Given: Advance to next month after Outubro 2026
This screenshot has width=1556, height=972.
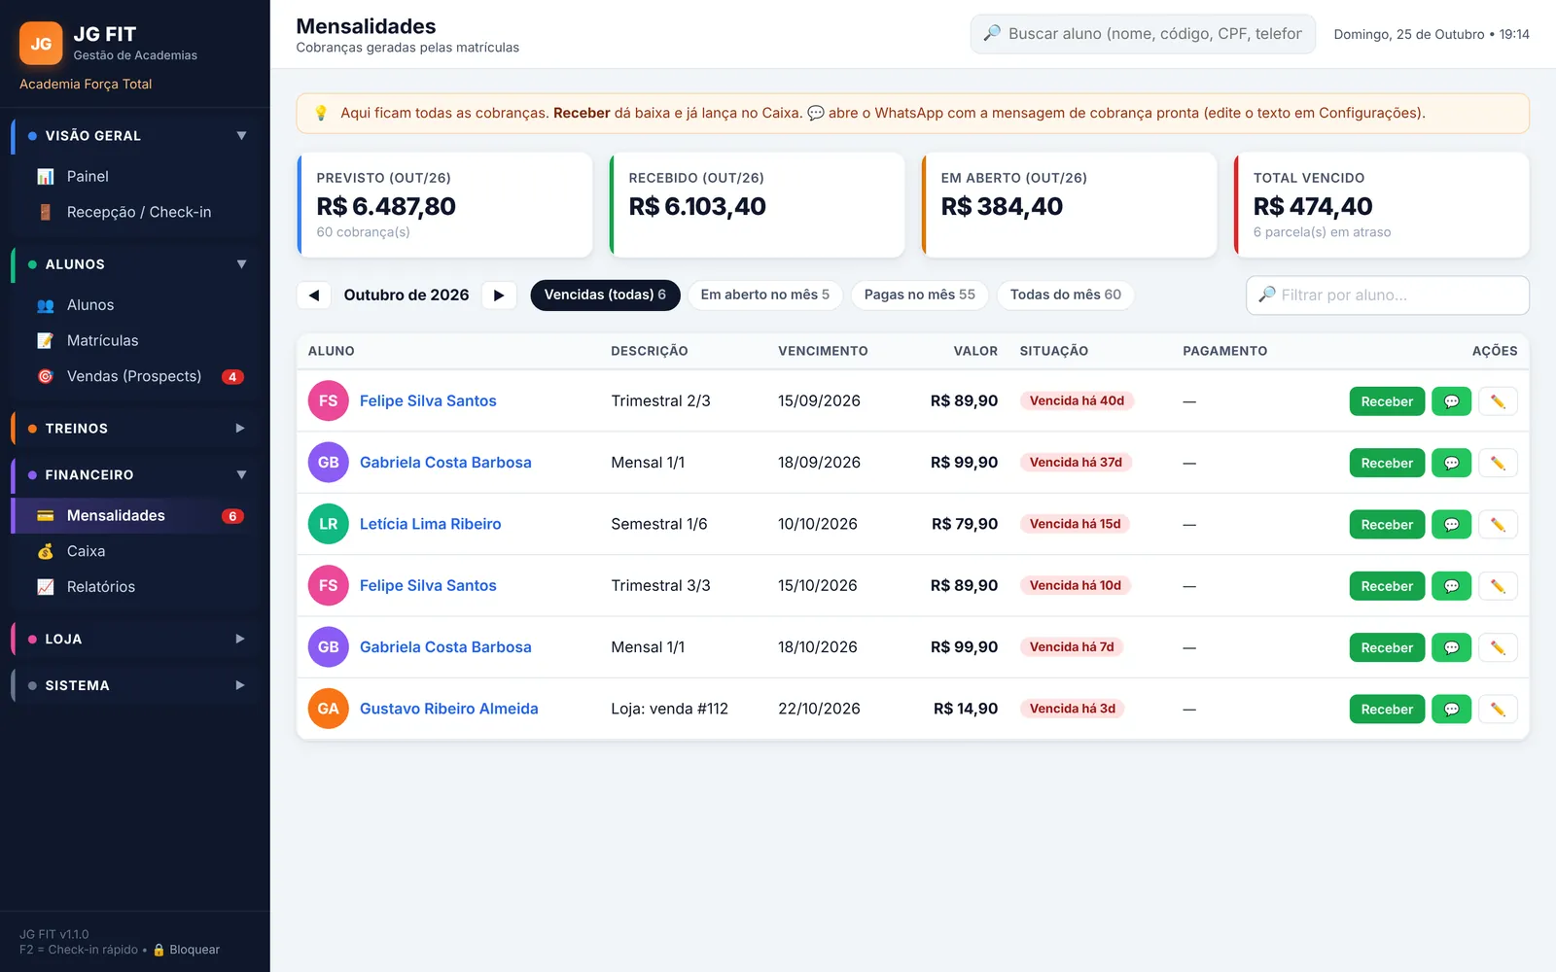Looking at the screenshot, I should (499, 295).
